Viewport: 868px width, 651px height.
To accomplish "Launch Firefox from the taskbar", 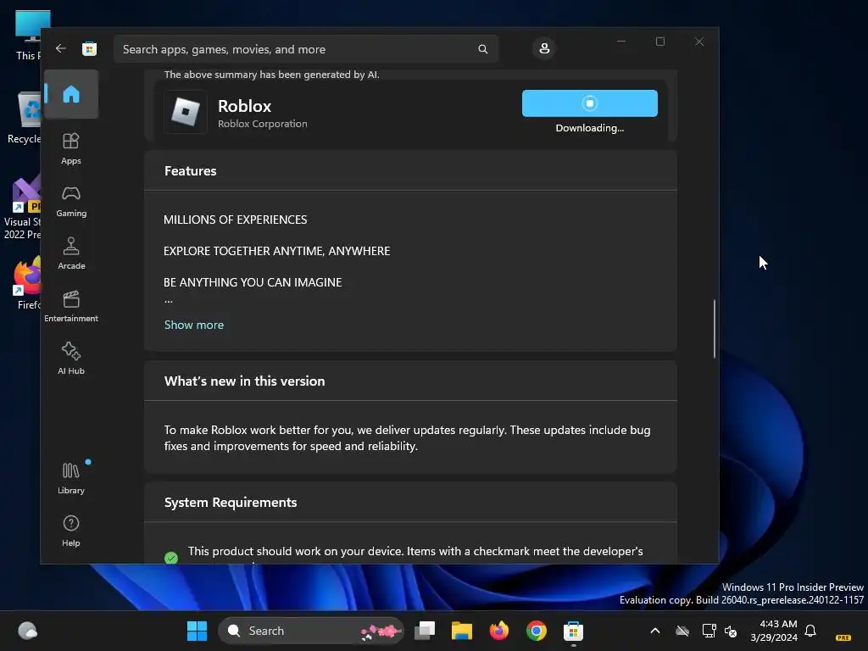I will point(498,631).
